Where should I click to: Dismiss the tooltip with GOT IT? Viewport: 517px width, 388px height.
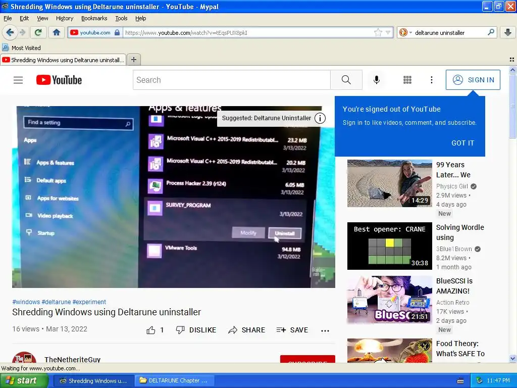(462, 143)
